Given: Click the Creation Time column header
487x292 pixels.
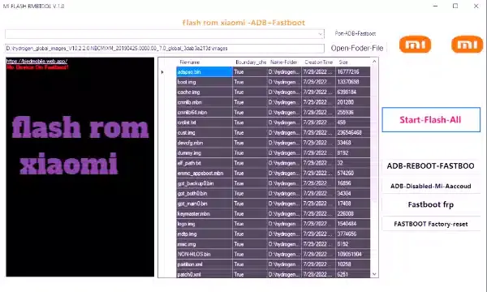Looking at the screenshot, I should click(x=319, y=62).
